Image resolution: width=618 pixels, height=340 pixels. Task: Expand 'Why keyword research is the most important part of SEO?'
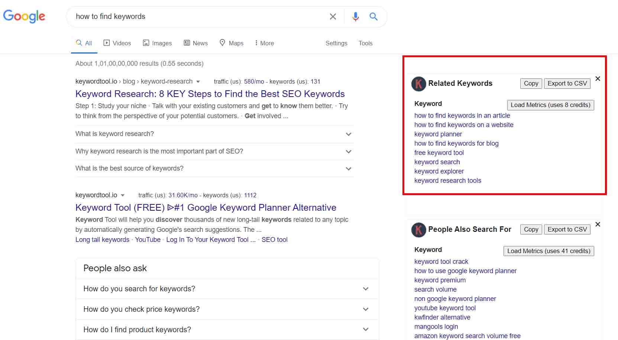coord(214,151)
